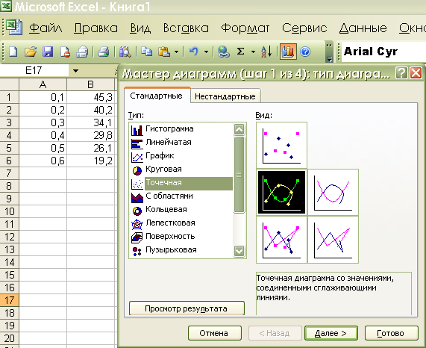Choose the Круговая chart type
The width and height of the screenshot is (426, 348).
pyautogui.click(x=181, y=170)
